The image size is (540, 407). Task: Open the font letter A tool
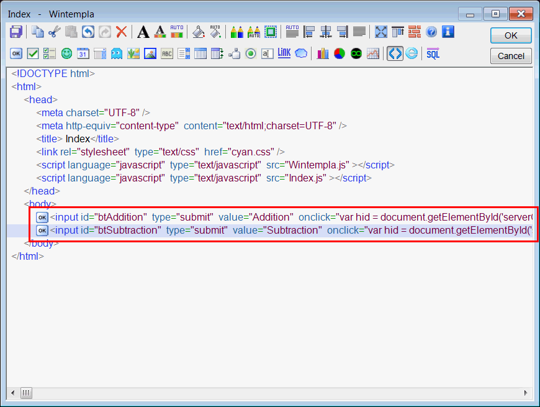point(143,32)
